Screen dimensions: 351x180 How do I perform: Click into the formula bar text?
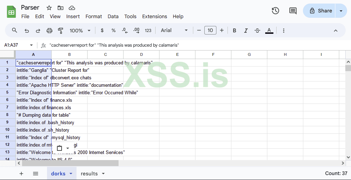click(x=114, y=45)
